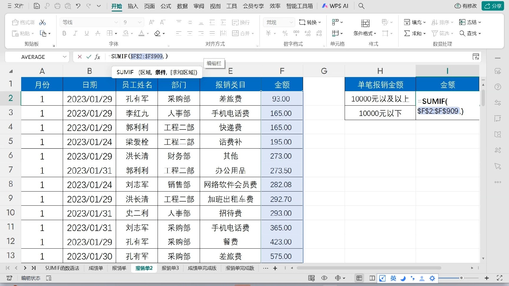Click the AutoSum (求和) button

click(x=415, y=34)
